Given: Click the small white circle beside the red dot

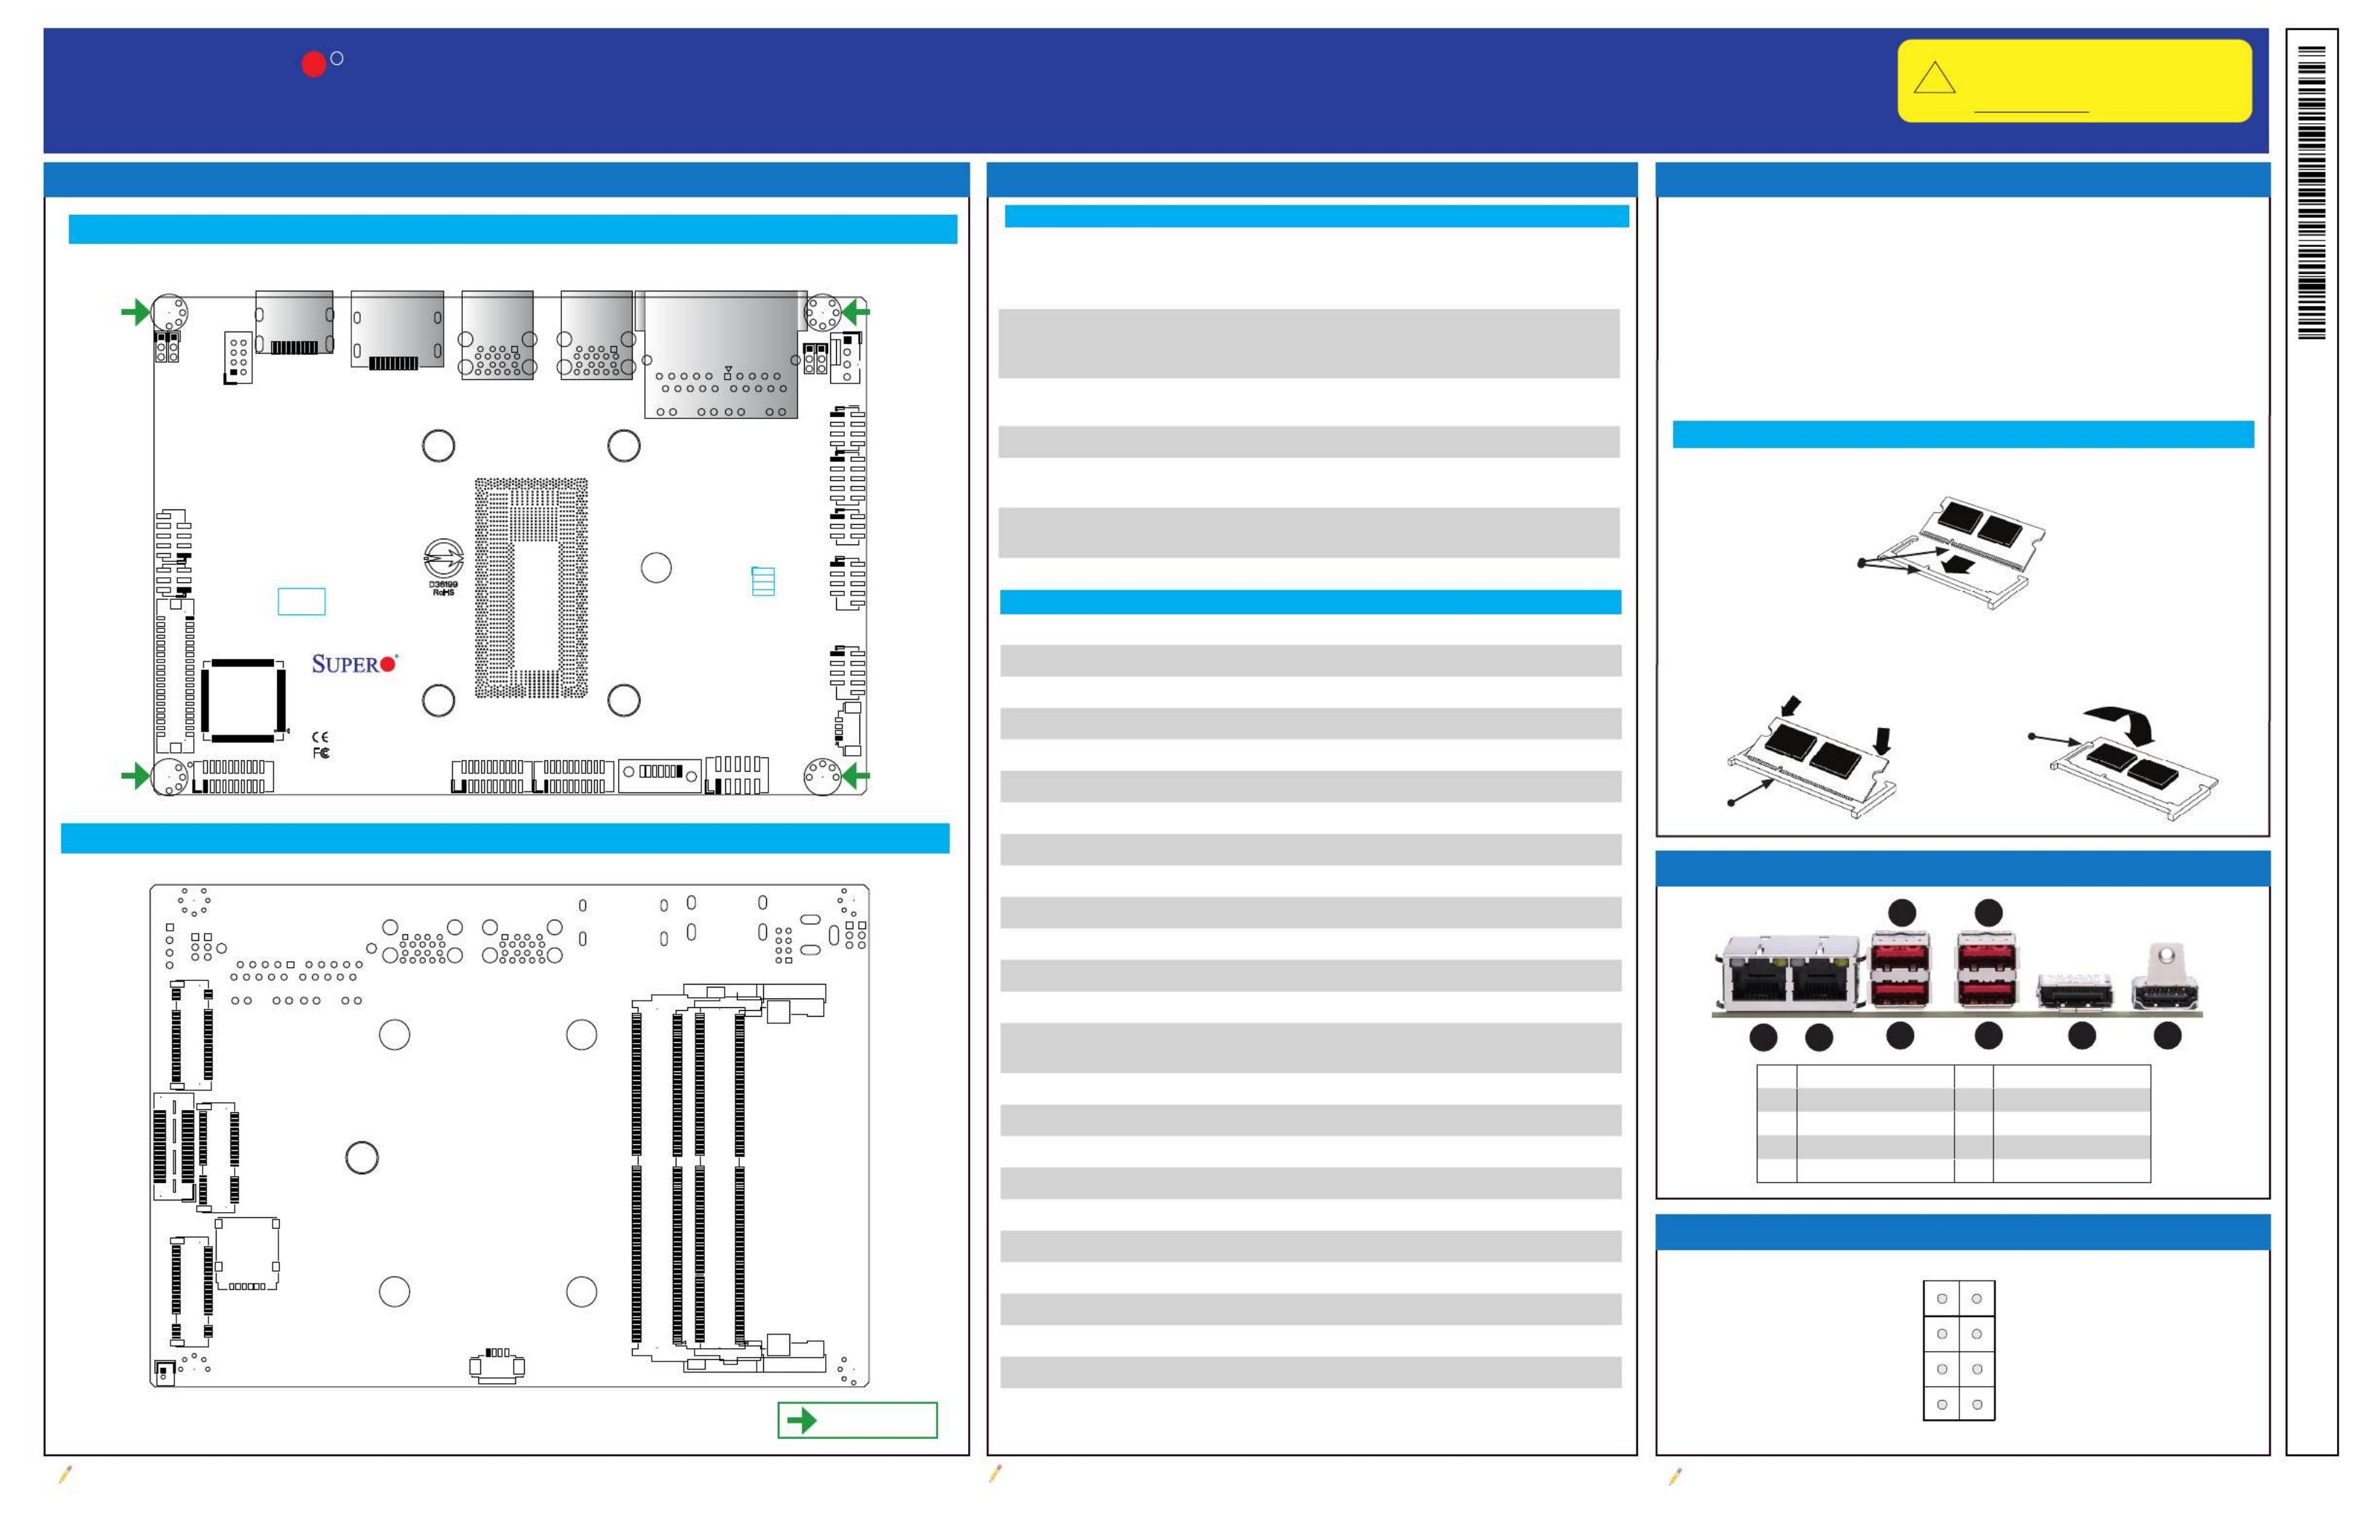Looking at the screenshot, I should (337, 59).
